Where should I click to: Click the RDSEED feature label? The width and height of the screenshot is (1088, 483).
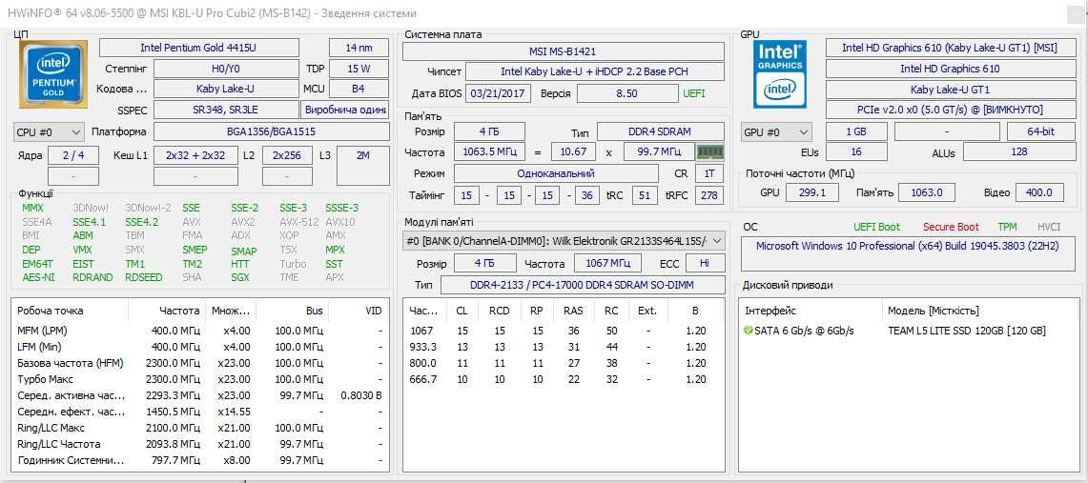tap(144, 277)
